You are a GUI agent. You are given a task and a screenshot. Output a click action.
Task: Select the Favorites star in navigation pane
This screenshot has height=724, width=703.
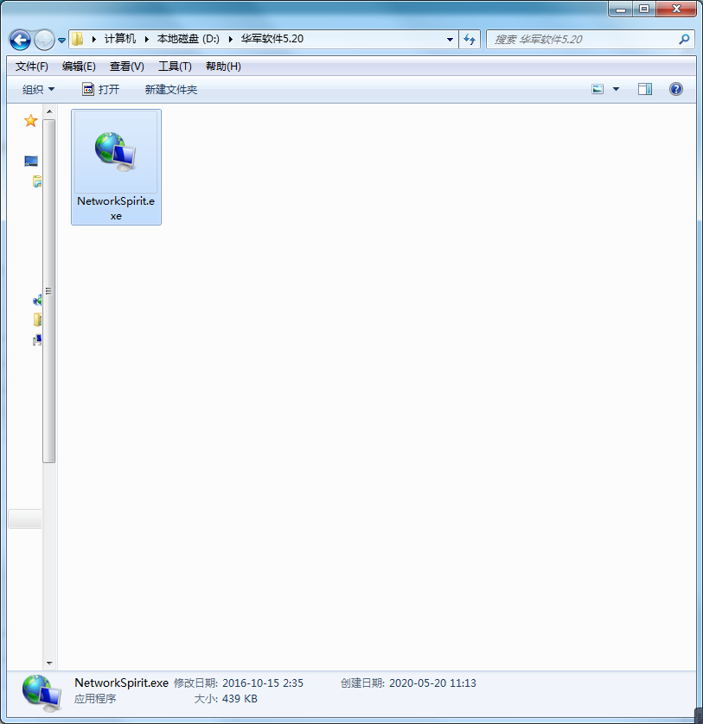coord(30,120)
